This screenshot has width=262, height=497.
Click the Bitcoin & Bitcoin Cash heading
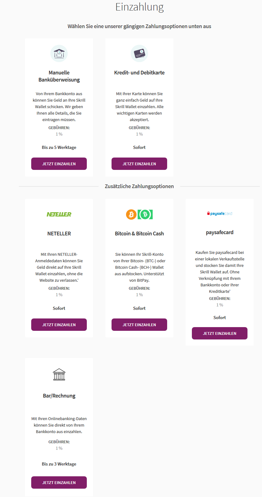139,234
